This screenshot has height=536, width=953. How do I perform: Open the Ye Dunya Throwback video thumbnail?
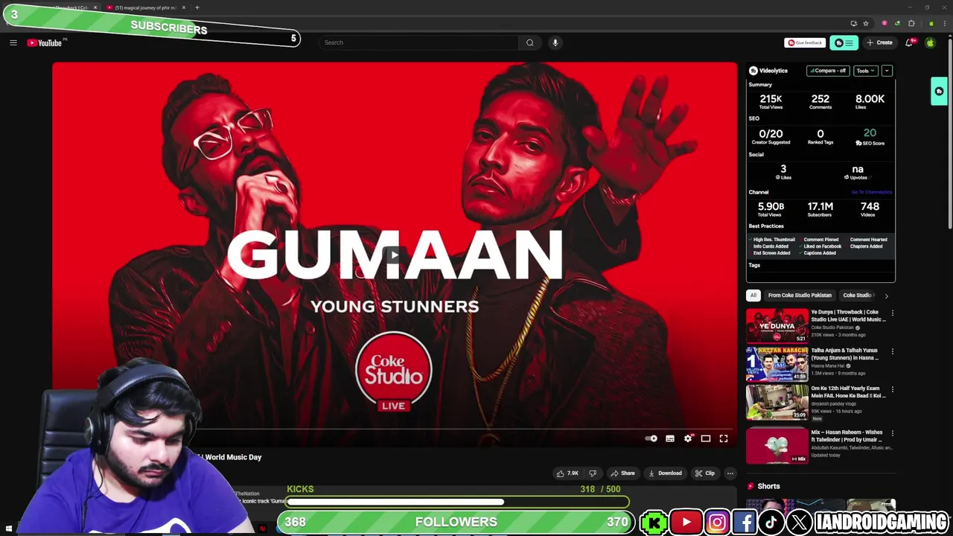point(777,325)
